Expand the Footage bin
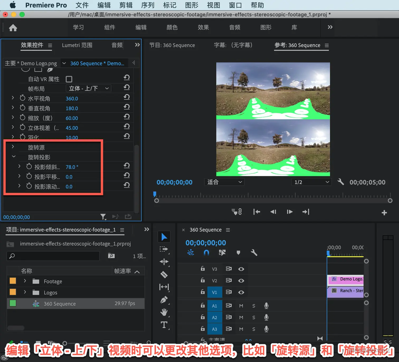This screenshot has height=362, width=399. coord(25,281)
